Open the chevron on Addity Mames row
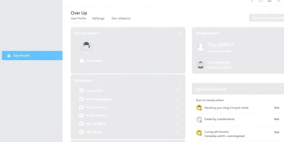284x142 pixels. (x=177, y=115)
